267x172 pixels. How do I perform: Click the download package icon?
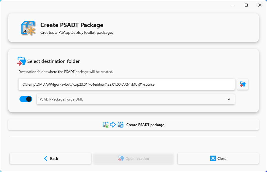pos(106,125)
